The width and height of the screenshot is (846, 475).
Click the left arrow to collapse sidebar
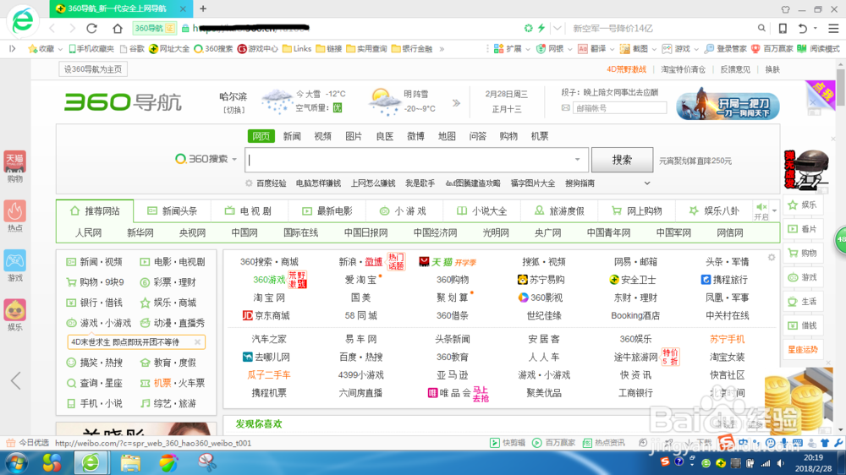tap(15, 380)
